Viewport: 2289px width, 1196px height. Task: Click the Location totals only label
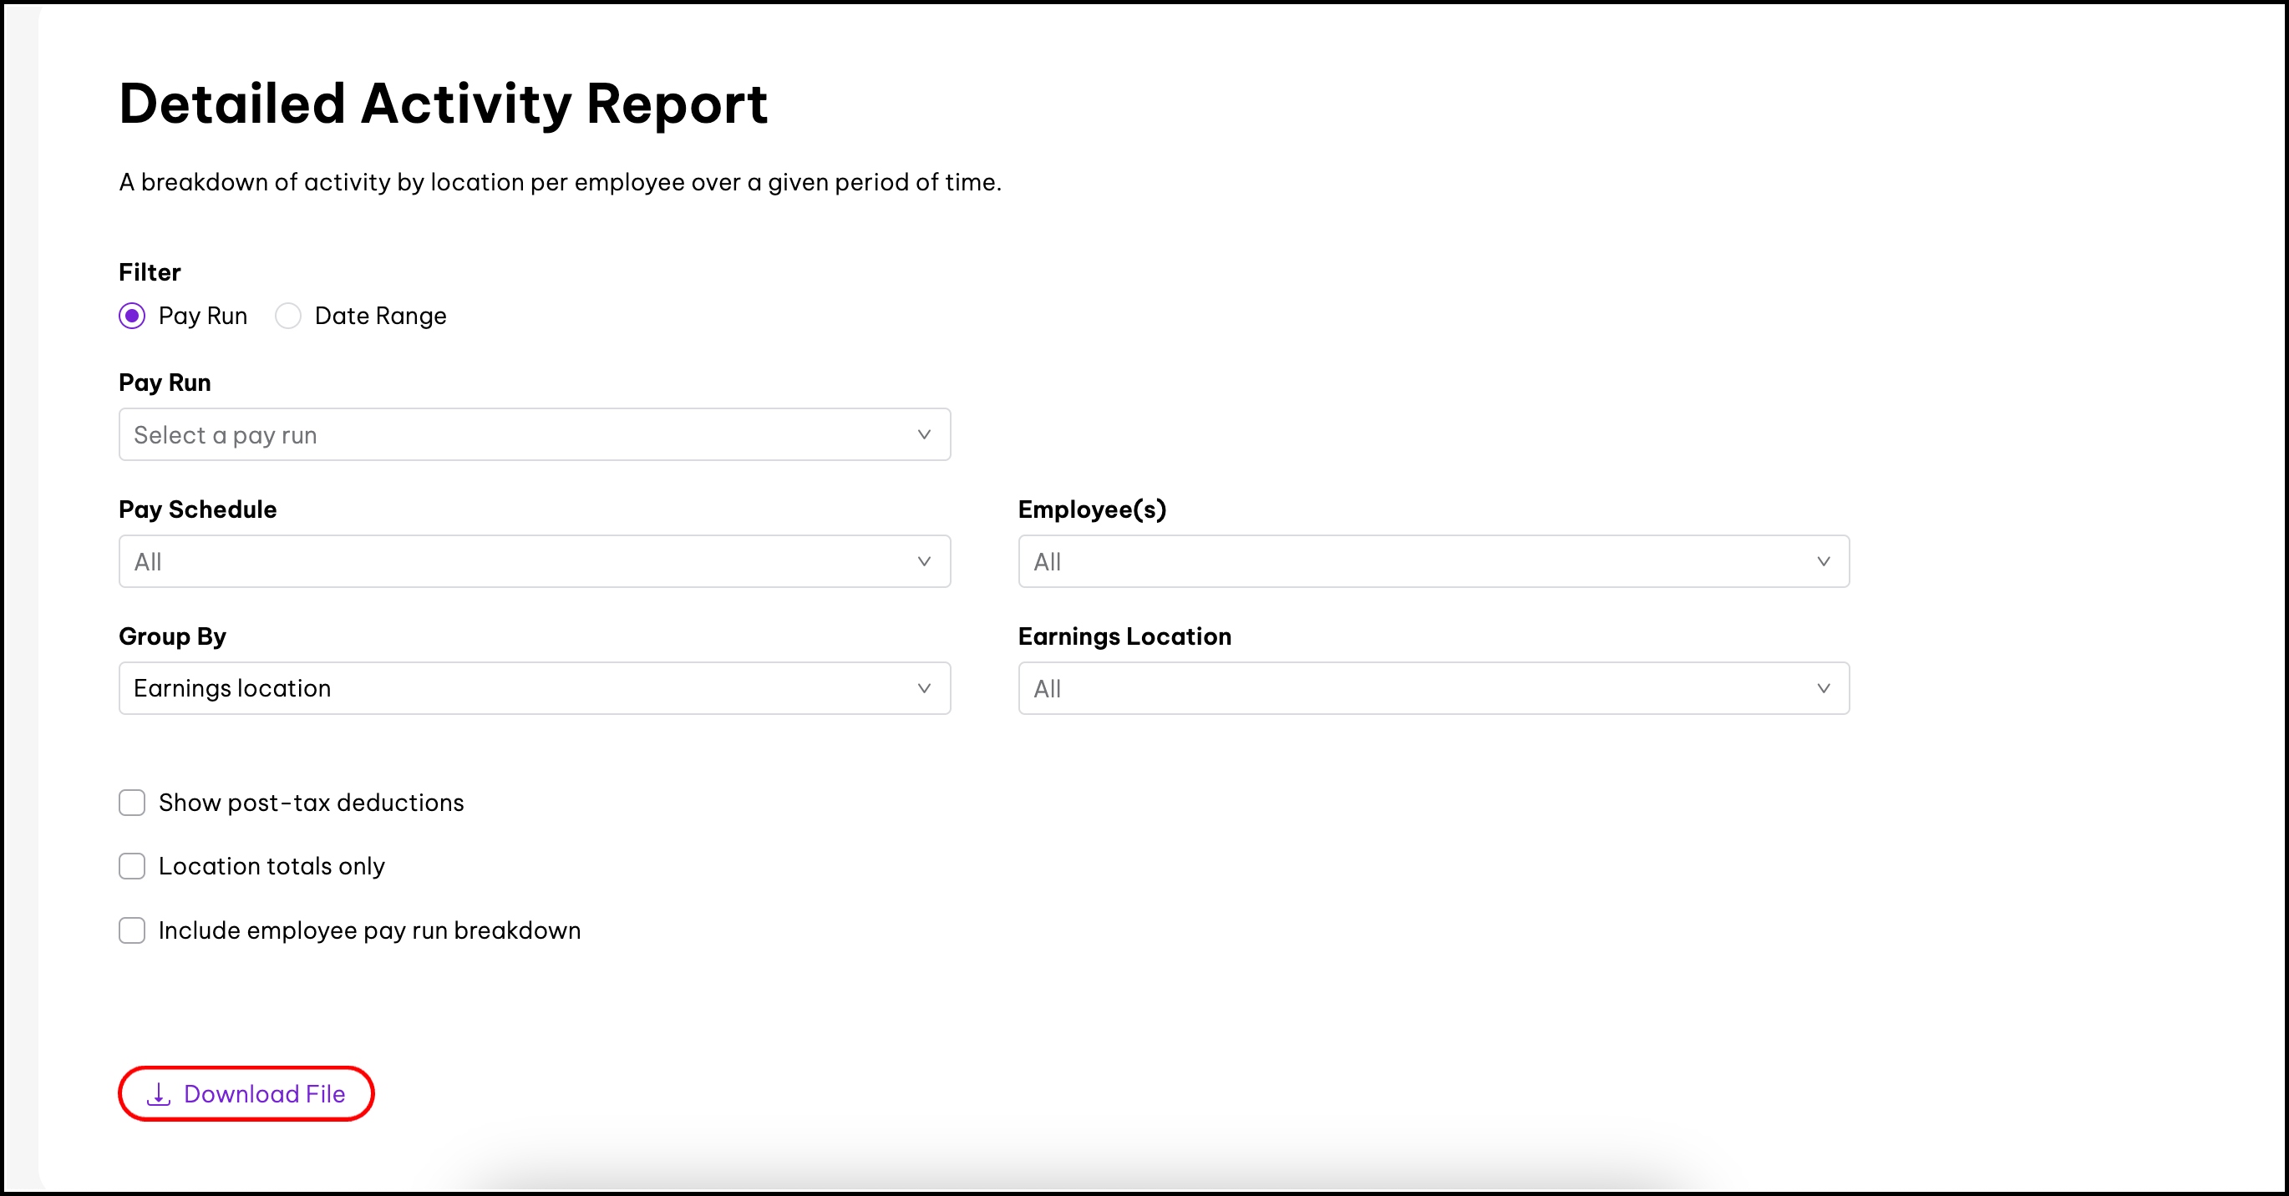point(272,866)
